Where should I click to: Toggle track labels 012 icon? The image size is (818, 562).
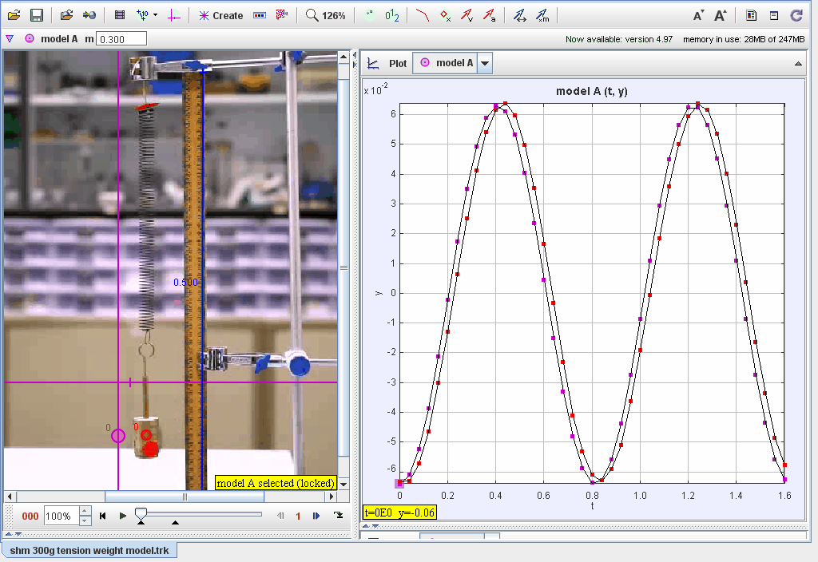pos(392,15)
